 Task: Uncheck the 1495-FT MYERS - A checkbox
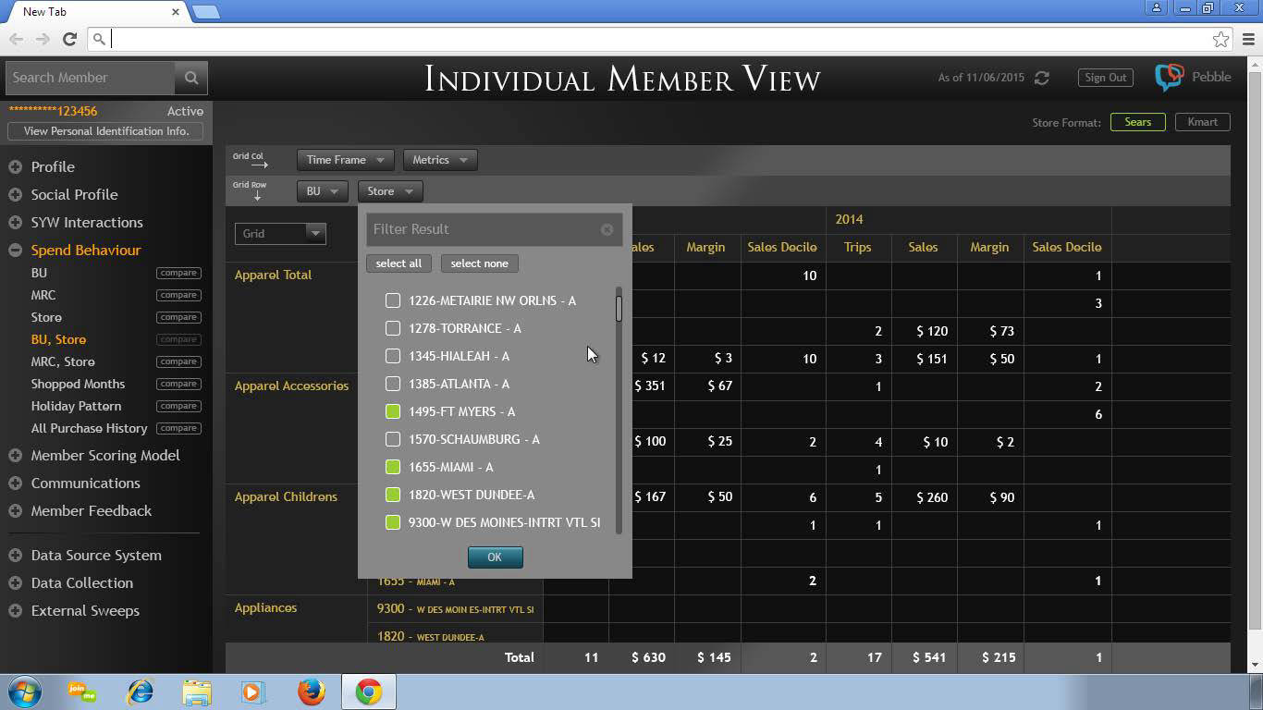click(x=393, y=411)
